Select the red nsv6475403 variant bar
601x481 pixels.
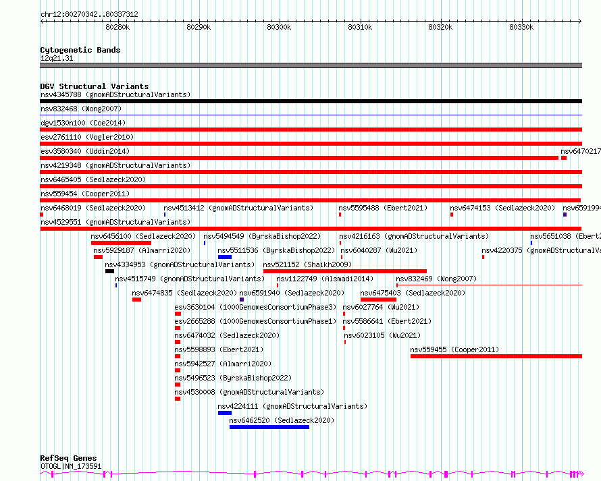(x=379, y=300)
